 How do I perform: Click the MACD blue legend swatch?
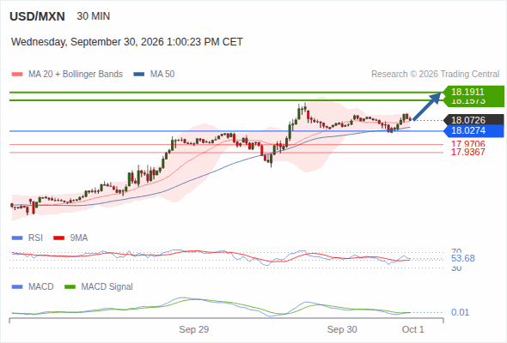(x=17, y=286)
